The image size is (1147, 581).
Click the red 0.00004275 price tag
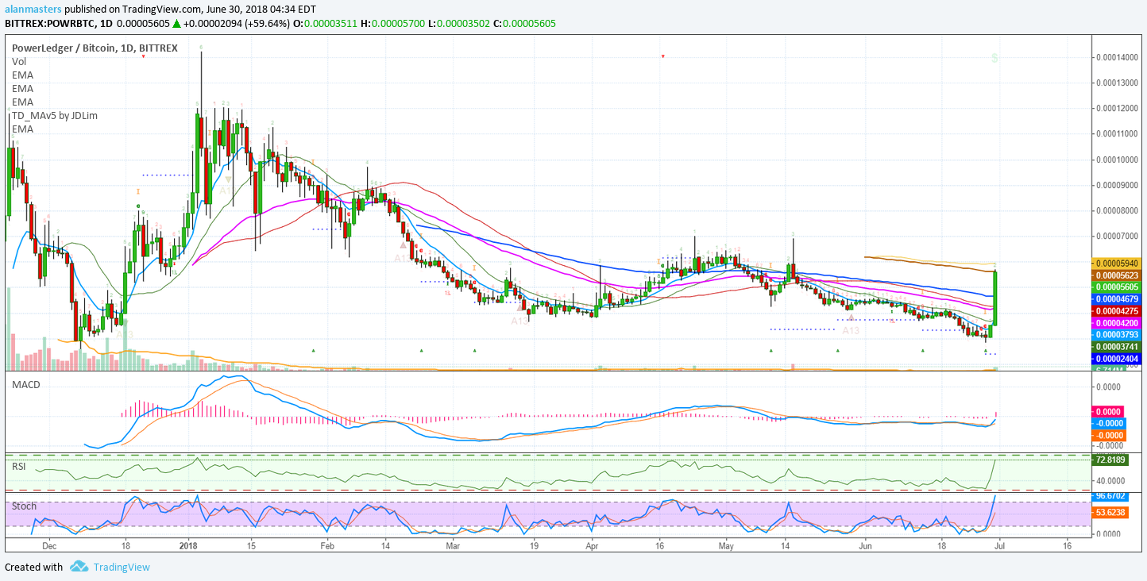point(1118,311)
